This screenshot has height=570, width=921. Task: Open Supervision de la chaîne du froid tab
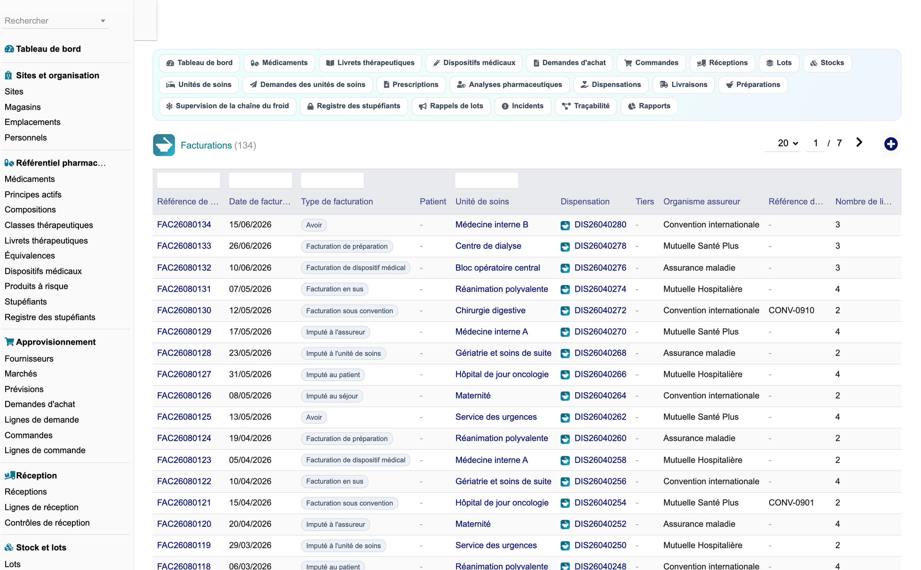coord(228,106)
